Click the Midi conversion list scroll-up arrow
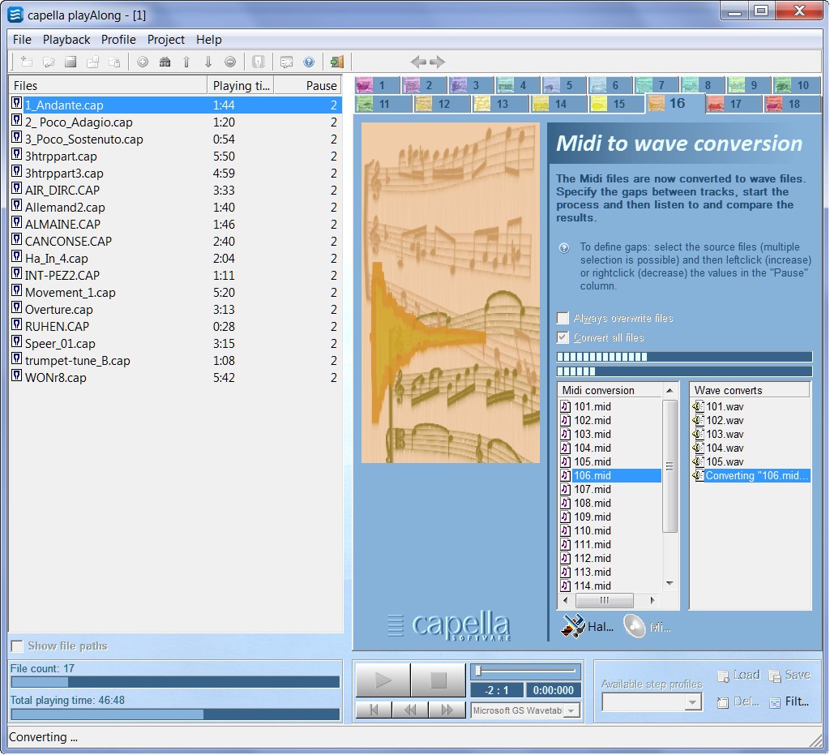Image resolution: width=830 pixels, height=755 pixels. [670, 390]
